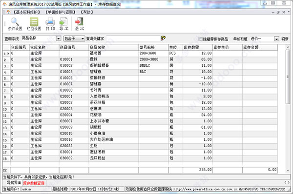Click the 刷新 refresh button
This screenshot has height=194, width=293.
click(285, 39)
